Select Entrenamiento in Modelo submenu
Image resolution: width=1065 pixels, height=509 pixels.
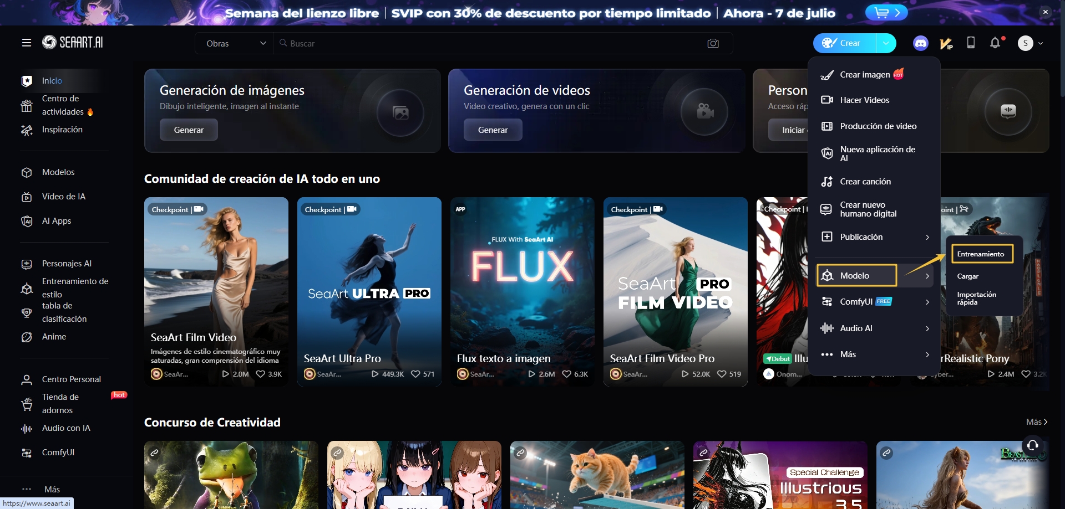(981, 254)
